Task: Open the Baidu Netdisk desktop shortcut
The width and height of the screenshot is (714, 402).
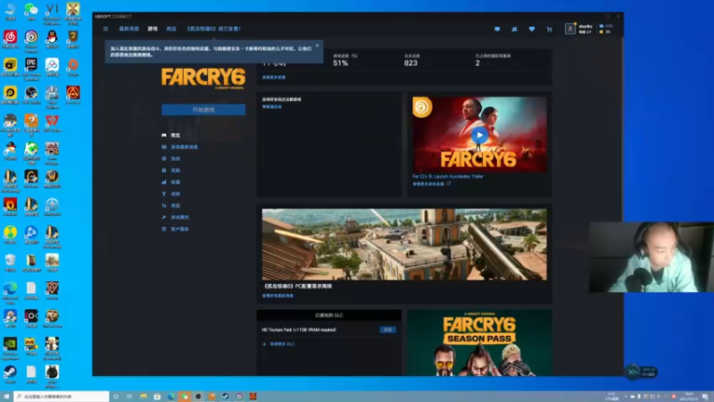Action: point(52,67)
